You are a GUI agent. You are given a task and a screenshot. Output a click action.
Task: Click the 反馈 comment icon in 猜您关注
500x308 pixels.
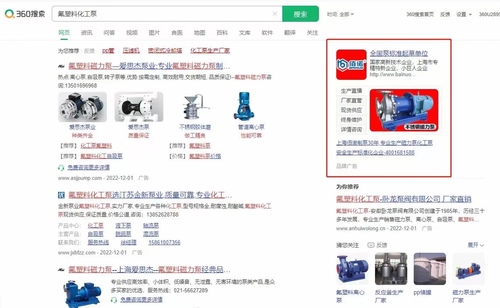[x=371, y=245]
